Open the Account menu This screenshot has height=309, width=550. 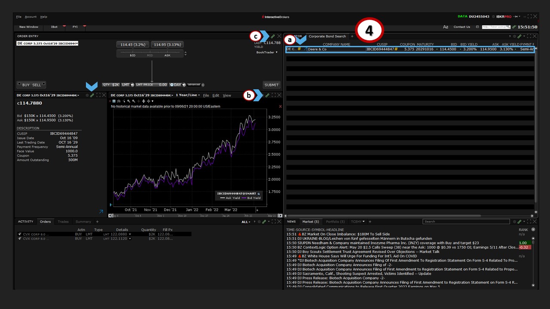[x=31, y=17]
